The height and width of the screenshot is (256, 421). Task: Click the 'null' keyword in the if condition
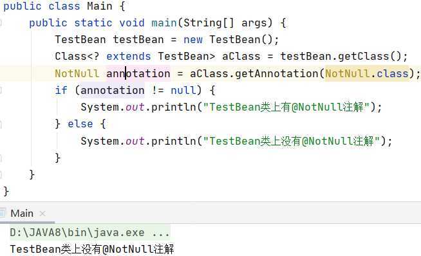point(183,90)
